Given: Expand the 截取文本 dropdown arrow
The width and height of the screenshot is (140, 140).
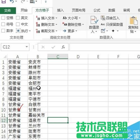Looking at the screenshot, I should (57, 31).
